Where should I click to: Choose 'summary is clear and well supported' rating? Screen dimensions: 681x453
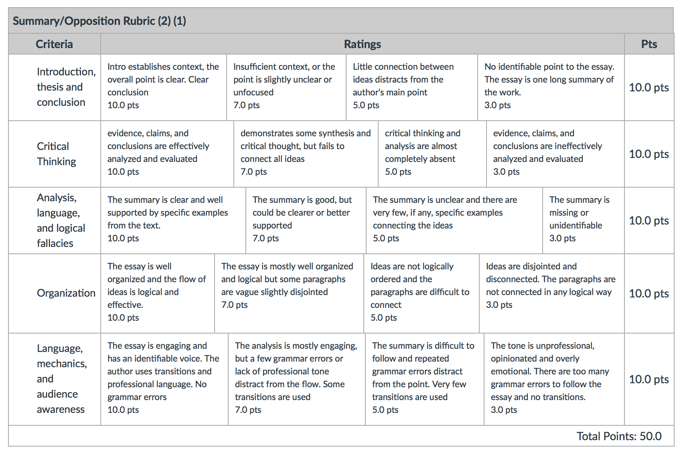click(x=173, y=219)
